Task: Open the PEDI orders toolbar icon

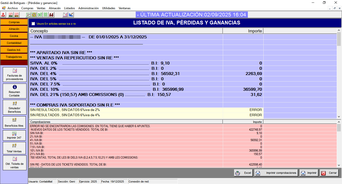Action: point(11,15)
